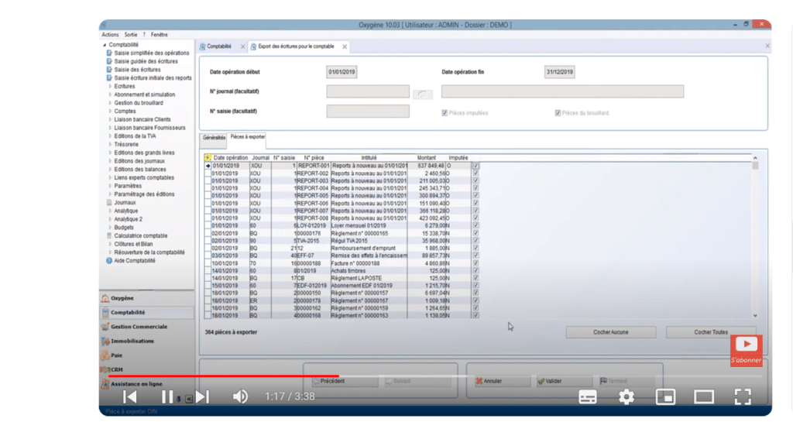Uncheck export box for REPORT-001 row
Viewport: 793px width, 422px height.
(x=475, y=166)
